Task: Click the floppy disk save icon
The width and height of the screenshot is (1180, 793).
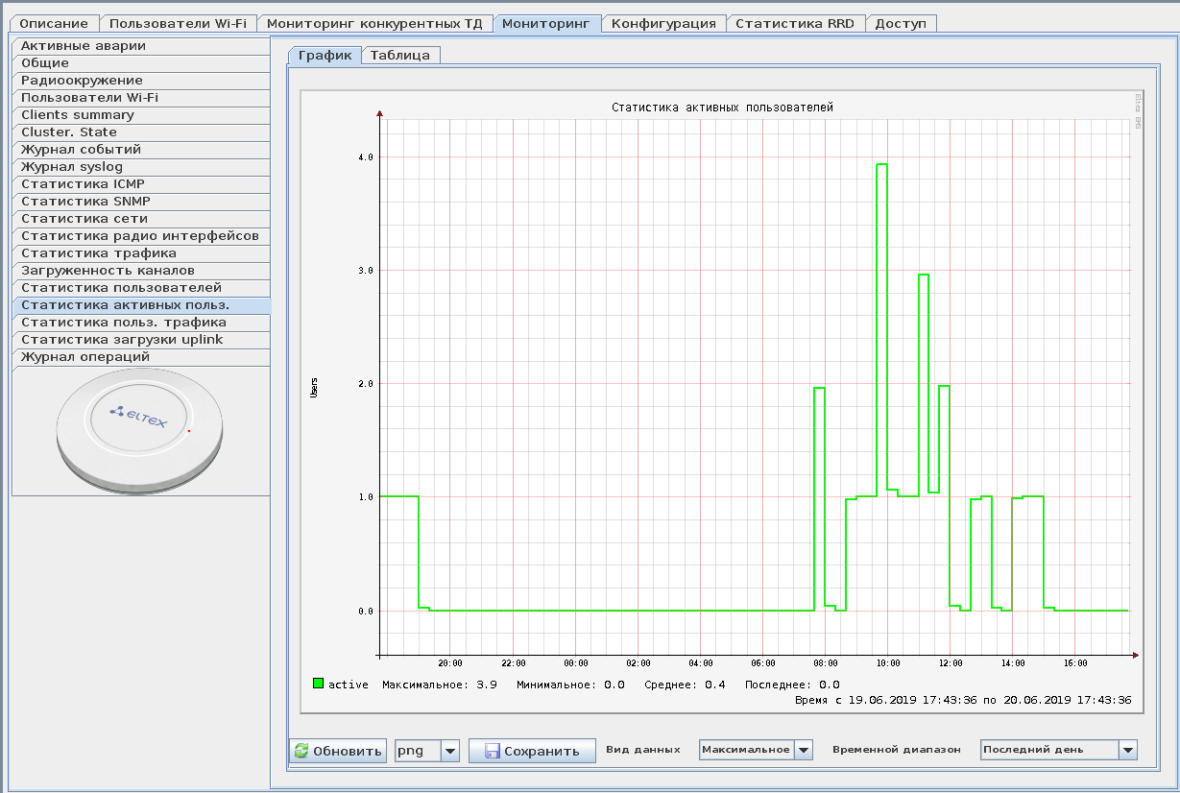Action: [493, 751]
